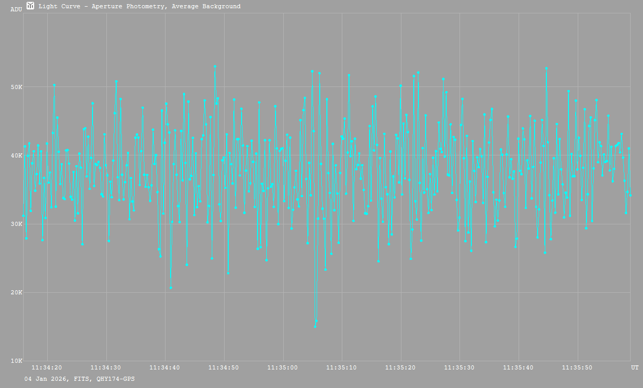Click the 11:35:50 time axis label

coord(578,367)
